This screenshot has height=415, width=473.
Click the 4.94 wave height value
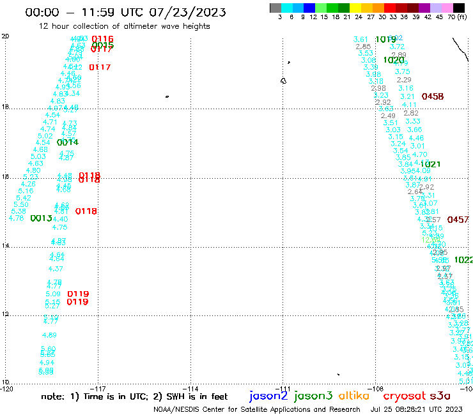pos(47,363)
